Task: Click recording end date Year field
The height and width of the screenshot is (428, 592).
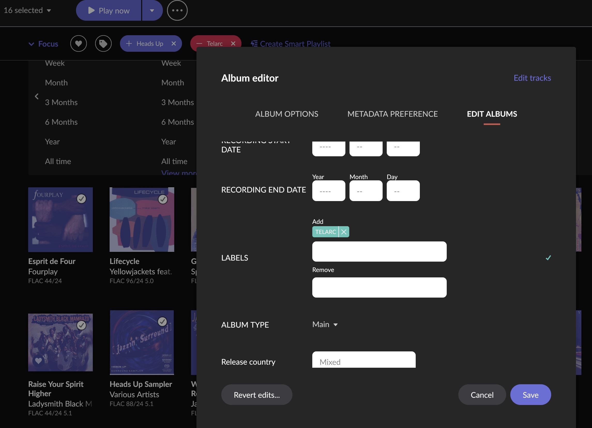Action: click(329, 191)
